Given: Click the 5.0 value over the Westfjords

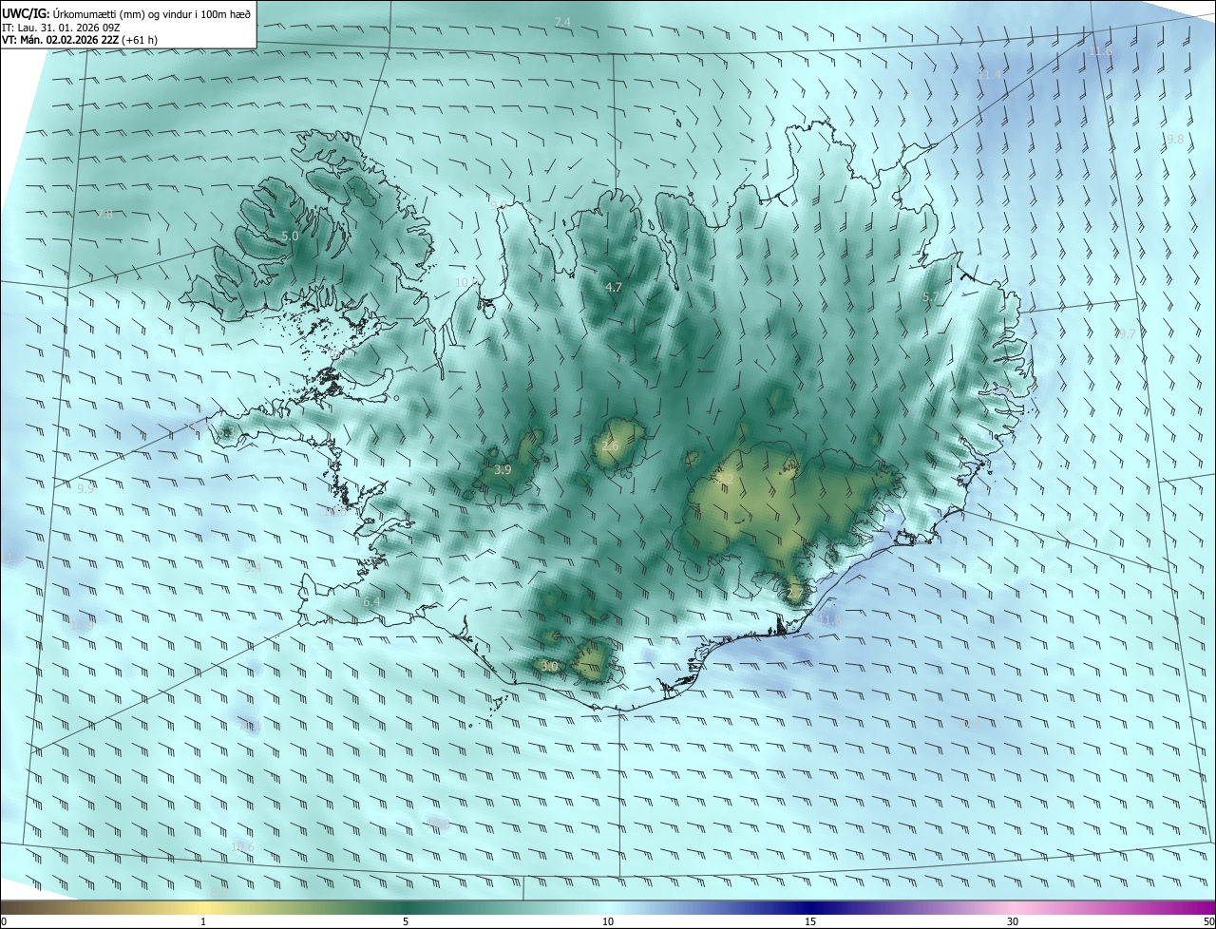Looking at the screenshot, I should pyautogui.click(x=290, y=236).
